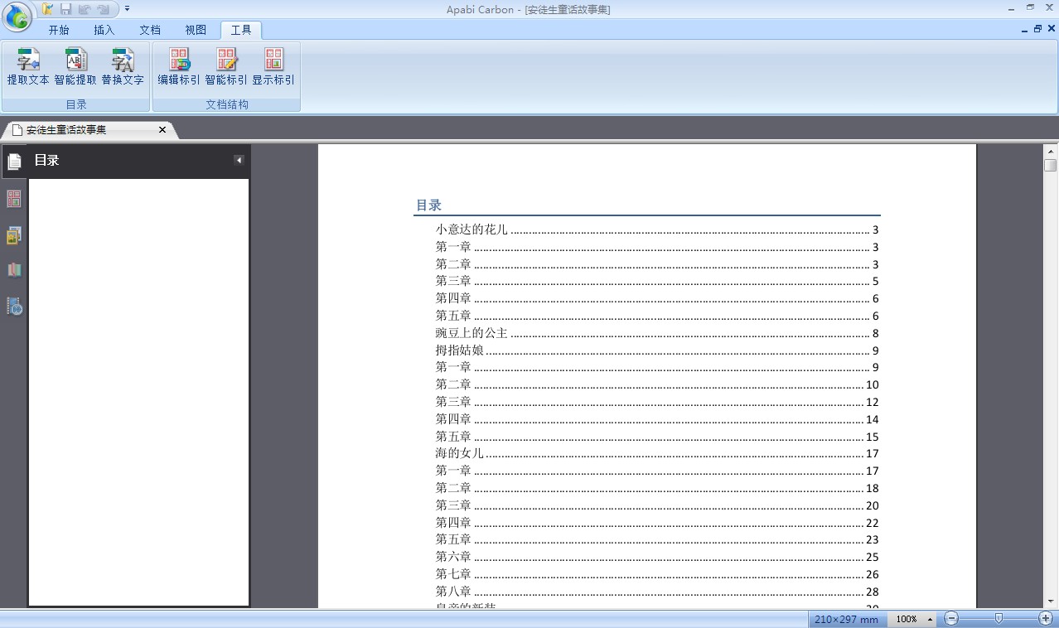Click the 第三章 entry for page 20
The image size is (1059, 628).
pyautogui.click(x=657, y=505)
